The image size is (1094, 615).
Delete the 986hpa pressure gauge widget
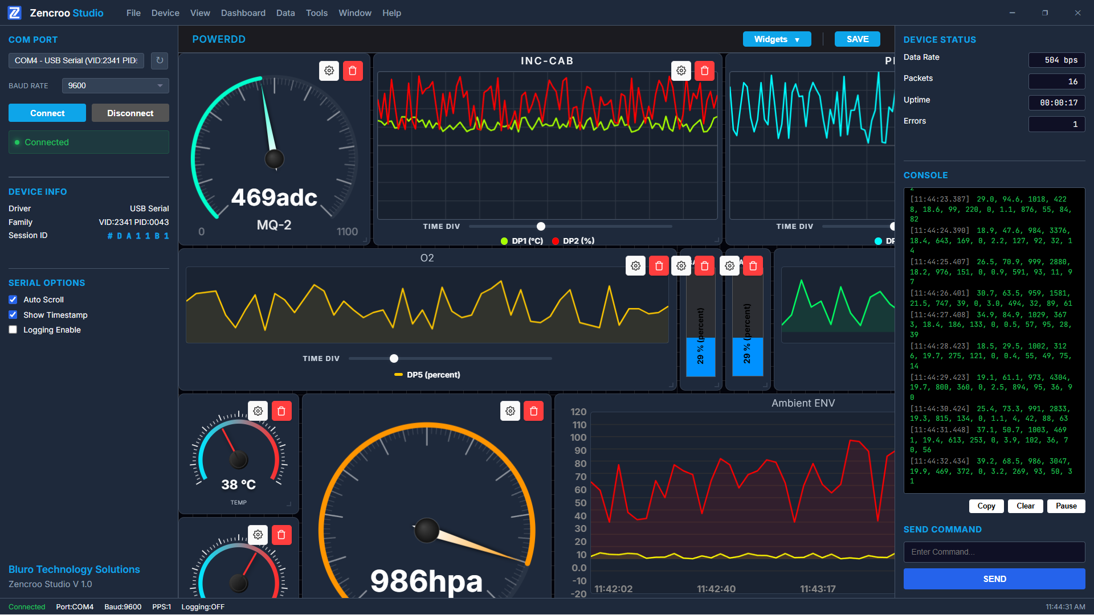(x=534, y=411)
